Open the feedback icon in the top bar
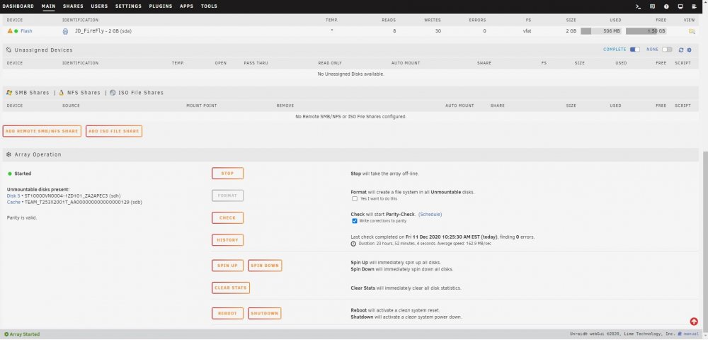The image size is (708, 340). 652,7
